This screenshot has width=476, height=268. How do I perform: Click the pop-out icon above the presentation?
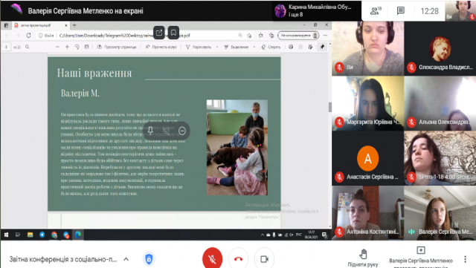158,33
